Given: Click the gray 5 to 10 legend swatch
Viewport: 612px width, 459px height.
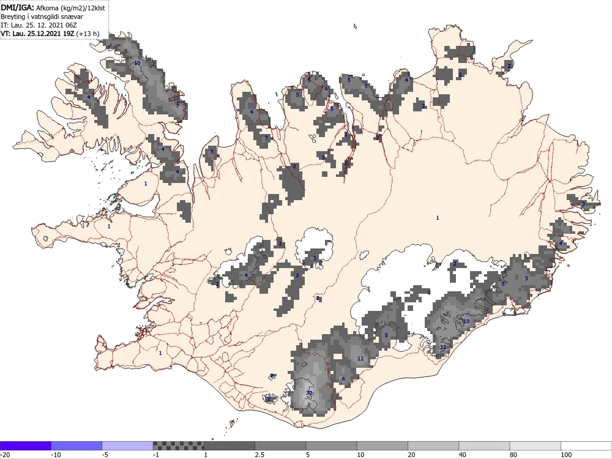Looking at the screenshot, I should point(331,446).
